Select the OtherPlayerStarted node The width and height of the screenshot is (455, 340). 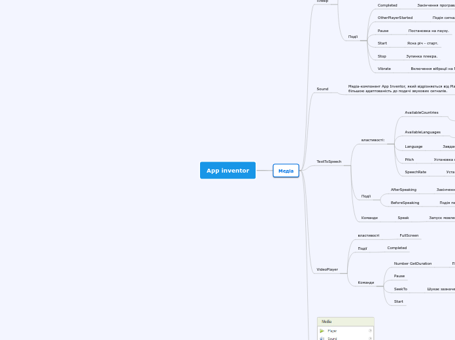395,18
